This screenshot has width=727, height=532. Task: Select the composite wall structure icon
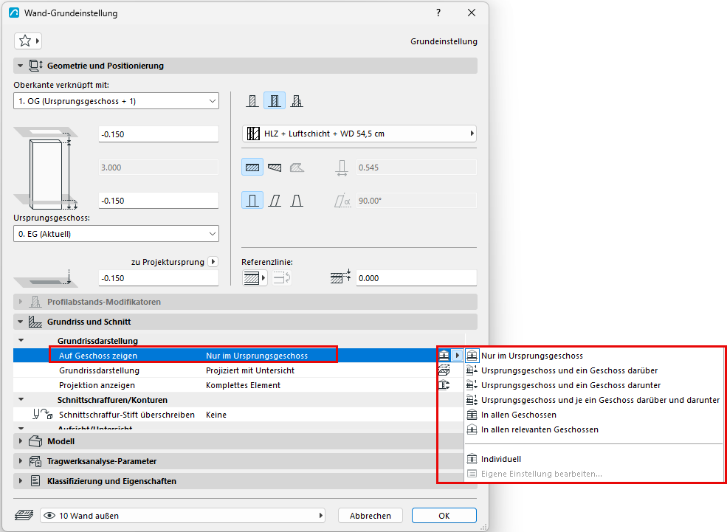click(275, 101)
